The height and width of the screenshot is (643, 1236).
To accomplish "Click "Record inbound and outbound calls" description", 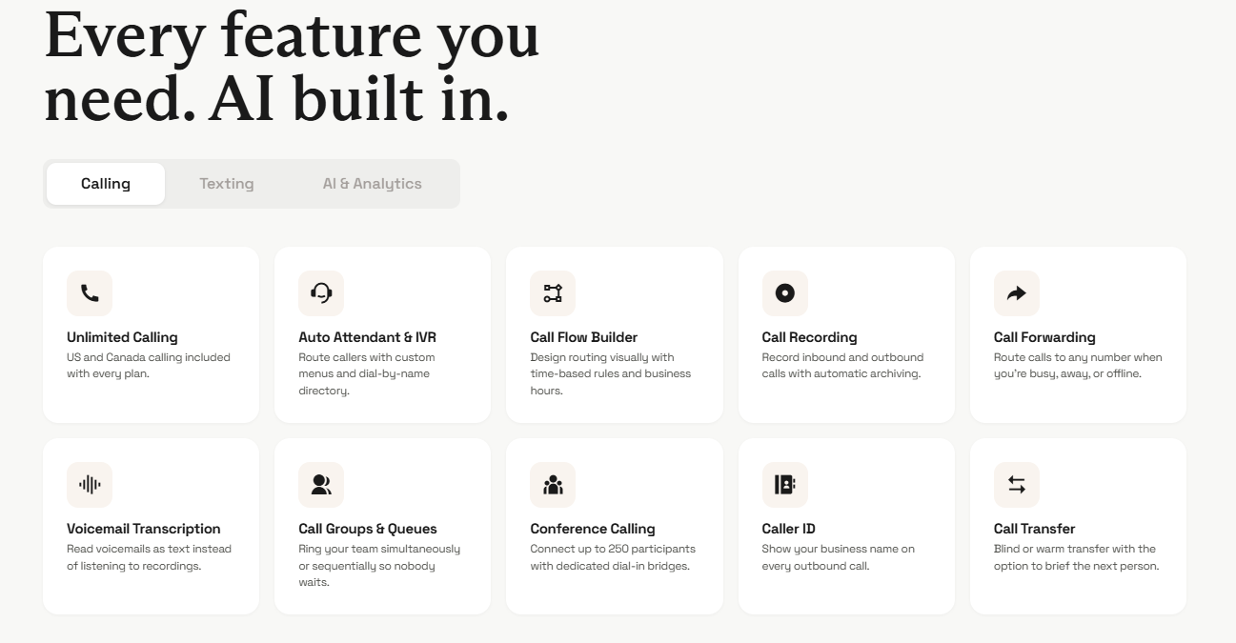I will (843, 366).
